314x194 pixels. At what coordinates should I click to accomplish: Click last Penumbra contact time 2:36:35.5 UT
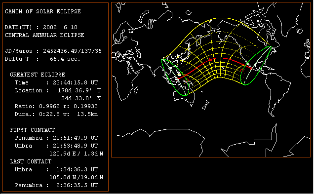pyautogui.click(x=77, y=186)
